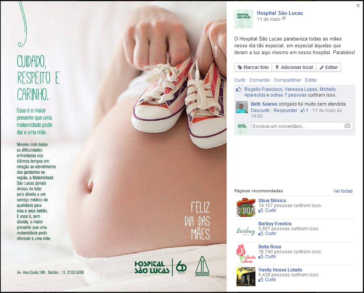
Task: Open Vanity House Lotado page link
Action: click(280, 270)
